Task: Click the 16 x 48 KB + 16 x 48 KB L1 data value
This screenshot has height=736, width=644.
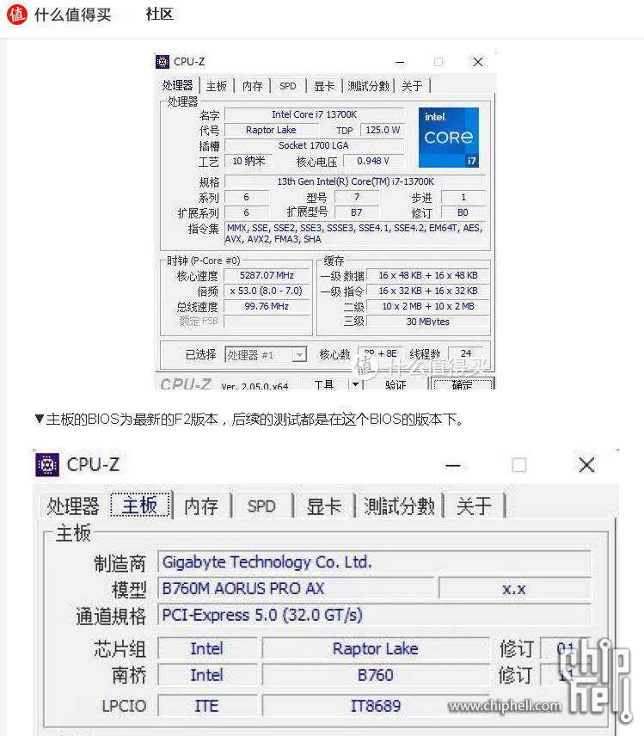Action: [x=427, y=275]
